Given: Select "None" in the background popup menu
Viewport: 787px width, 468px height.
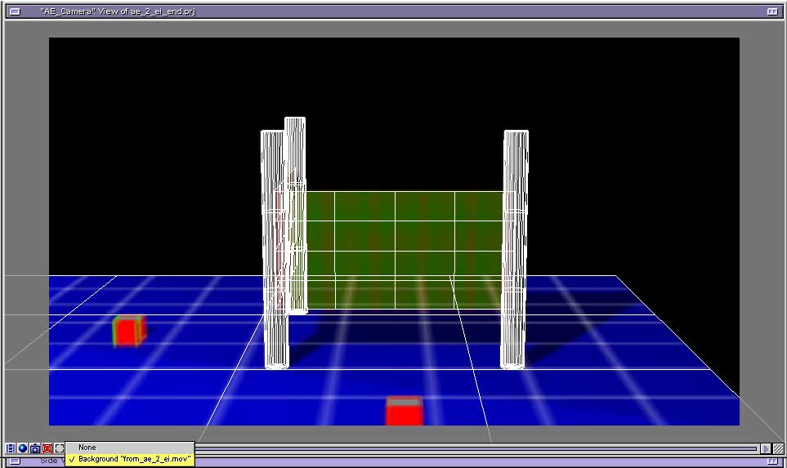Looking at the screenshot, I should [87, 448].
